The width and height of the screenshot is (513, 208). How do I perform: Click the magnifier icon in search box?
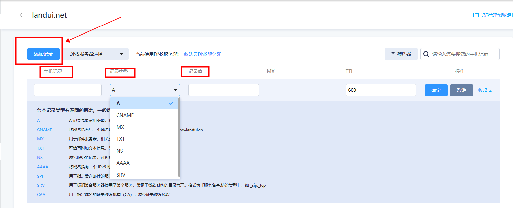pyautogui.click(x=426, y=54)
